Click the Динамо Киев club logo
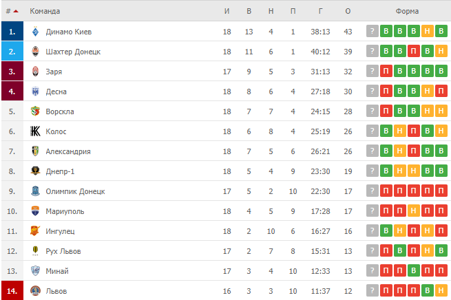Image resolution: width=451 pixels, height=300 pixels. (x=35, y=32)
